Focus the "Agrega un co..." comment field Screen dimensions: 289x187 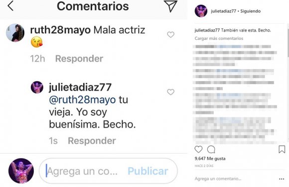click(108, 171)
